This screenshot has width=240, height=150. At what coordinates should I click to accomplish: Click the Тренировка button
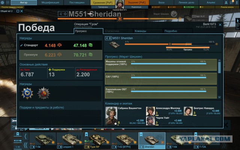point(103,7)
